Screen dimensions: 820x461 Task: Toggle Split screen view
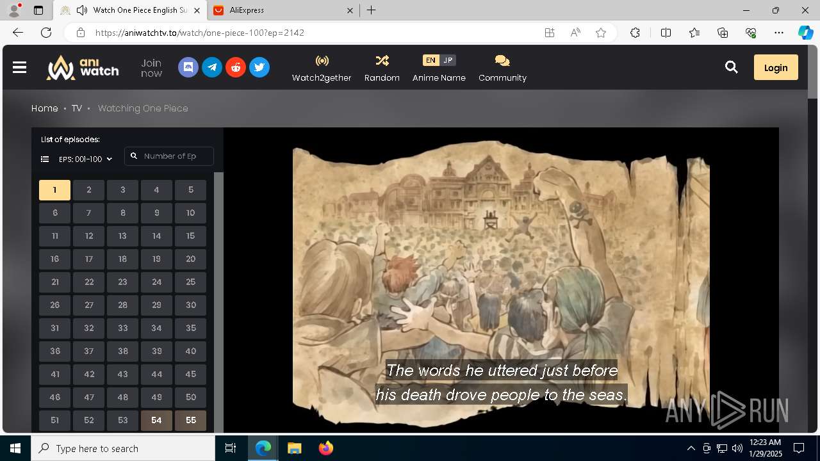[x=666, y=33]
